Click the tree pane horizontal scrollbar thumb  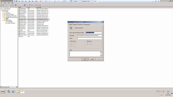click(5, 87)
